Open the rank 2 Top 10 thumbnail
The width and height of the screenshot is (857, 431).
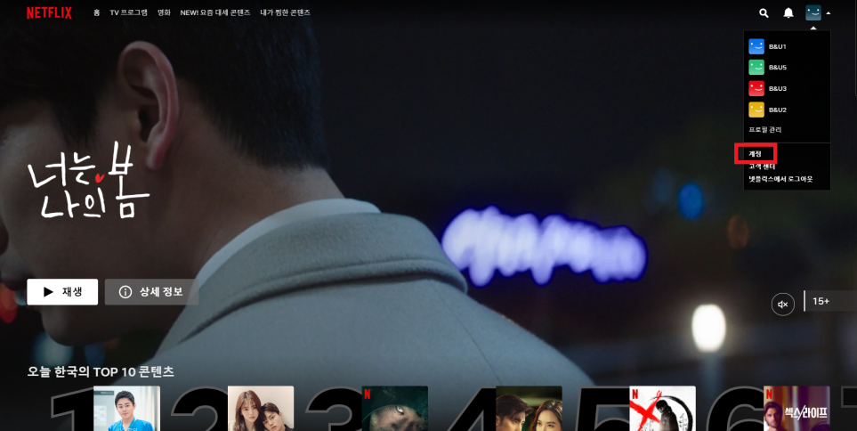click(261, 409)
